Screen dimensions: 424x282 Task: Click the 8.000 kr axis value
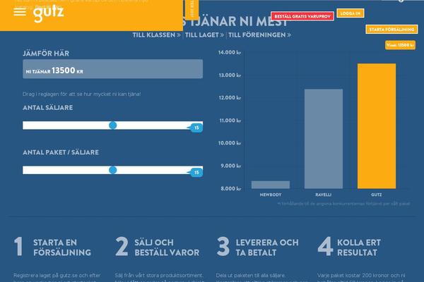coord(230,188)
